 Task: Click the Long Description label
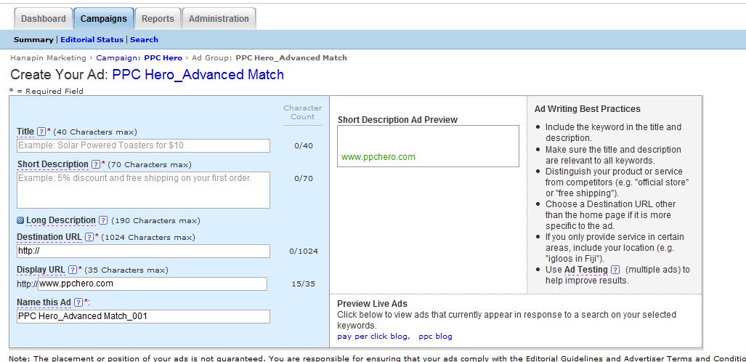61,220
